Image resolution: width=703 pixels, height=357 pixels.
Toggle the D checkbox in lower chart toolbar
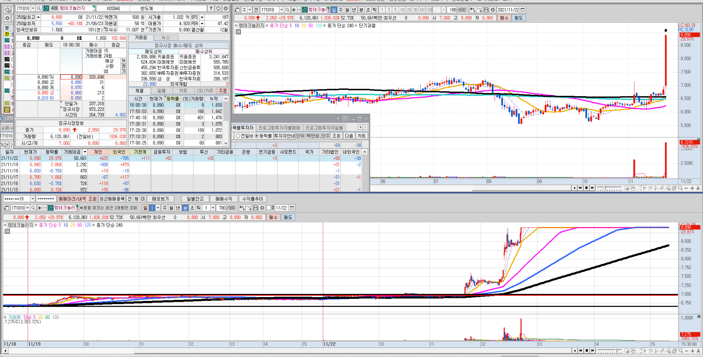tap(269, 208)
